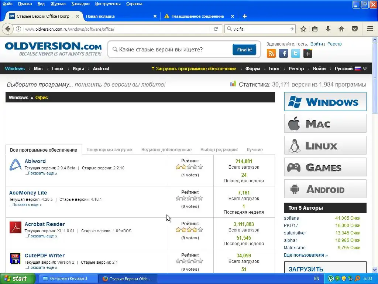The width and height of the screenshot is (378, 284).
Task: Switch to the Выбор редакции tab
Action: tap(219, 149)
